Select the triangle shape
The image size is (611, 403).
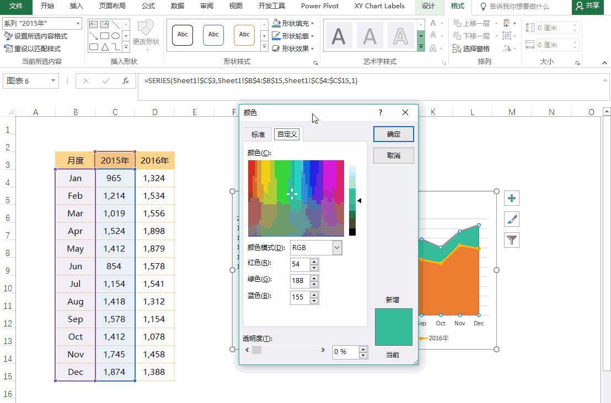pyautogui.click(x=104, y=47)
